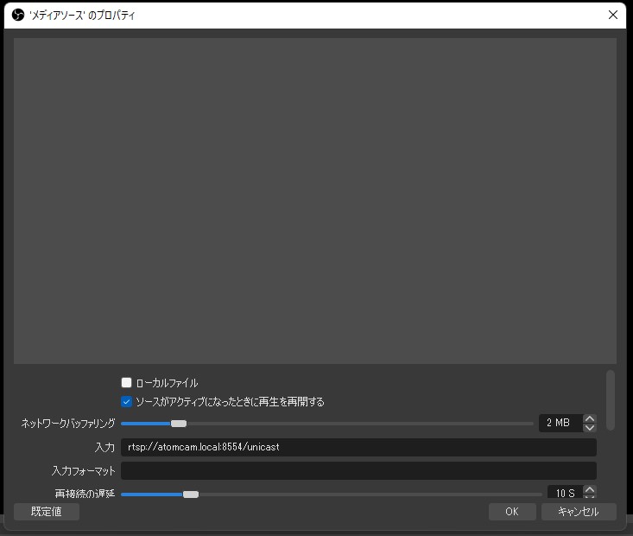Click the ネットワークバッファリング slider handle

pos(179,424)
